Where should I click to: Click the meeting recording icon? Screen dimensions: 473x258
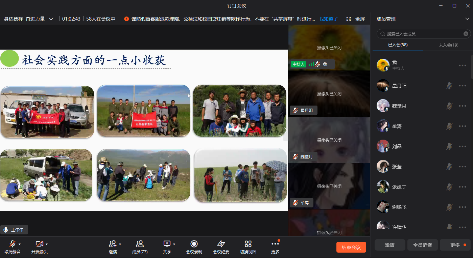click(194, 244)
